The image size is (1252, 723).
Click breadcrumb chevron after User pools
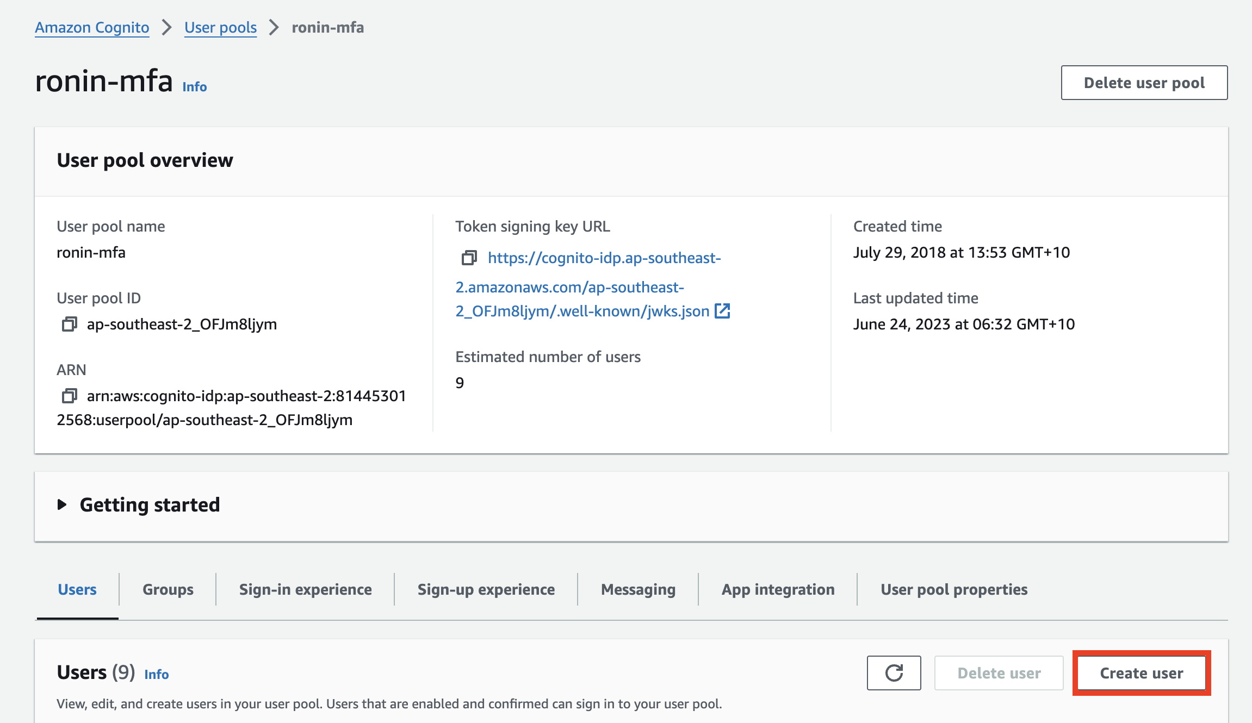(x=274, y=27)
